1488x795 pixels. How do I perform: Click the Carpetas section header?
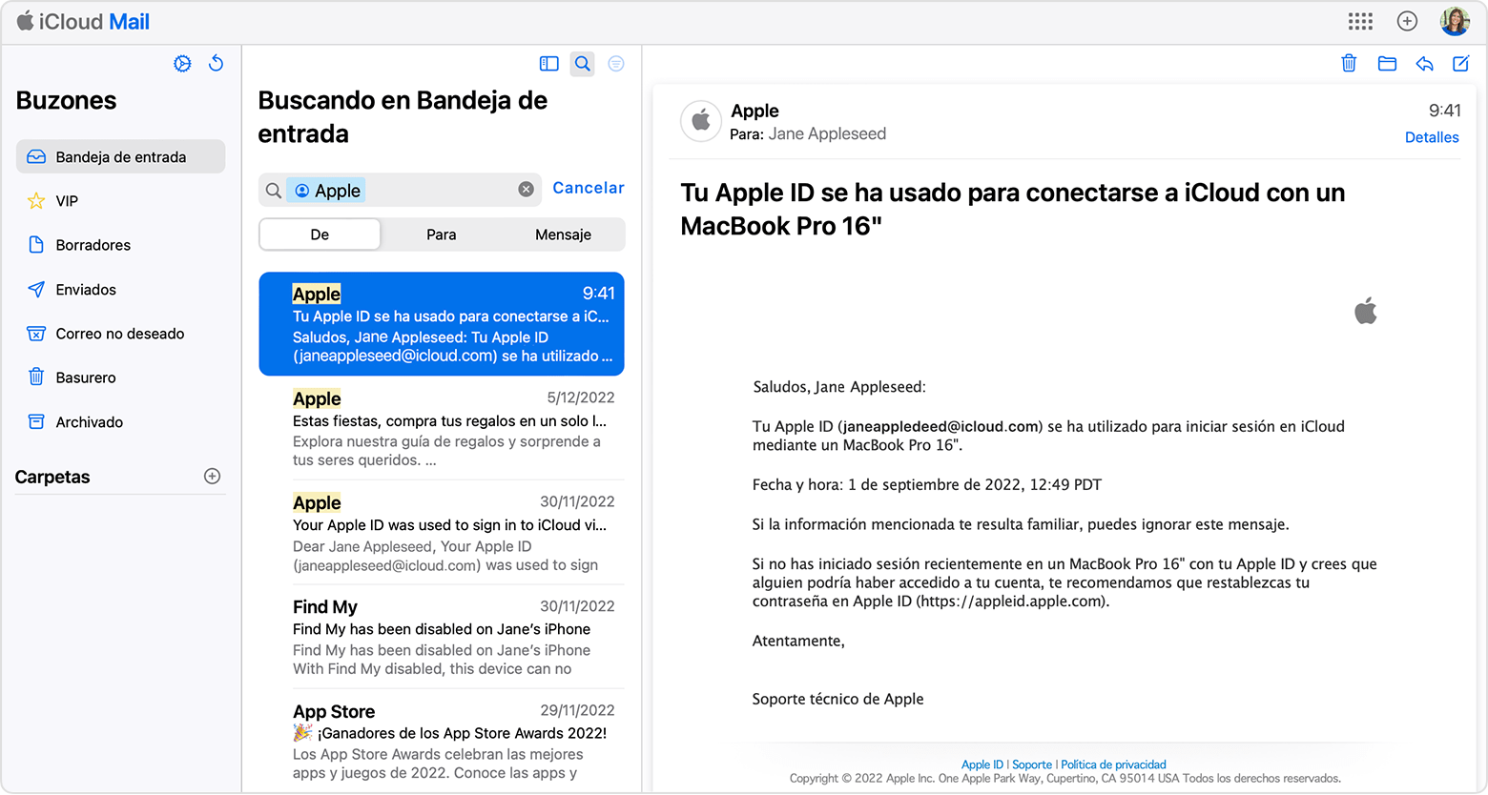click(x=52, y=477)
